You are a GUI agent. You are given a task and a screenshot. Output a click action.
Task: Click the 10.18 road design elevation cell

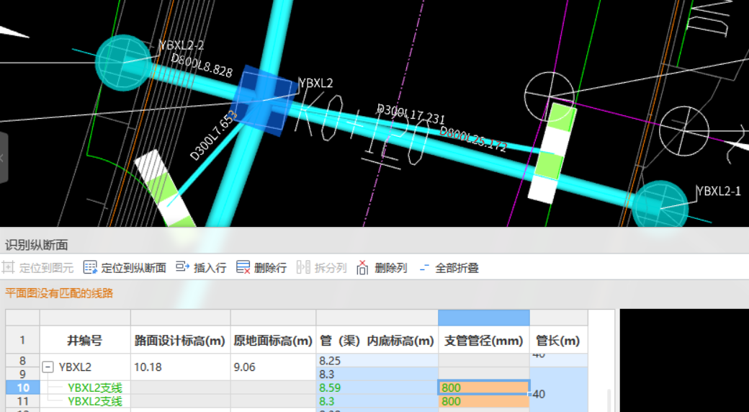(x=180, y=367)
